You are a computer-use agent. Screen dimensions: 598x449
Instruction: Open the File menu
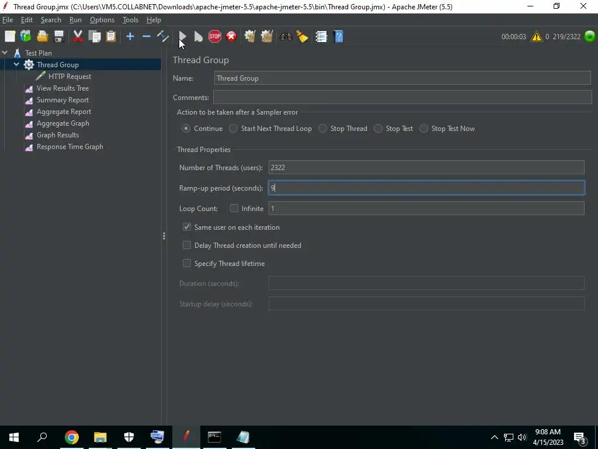click(8, 20)
